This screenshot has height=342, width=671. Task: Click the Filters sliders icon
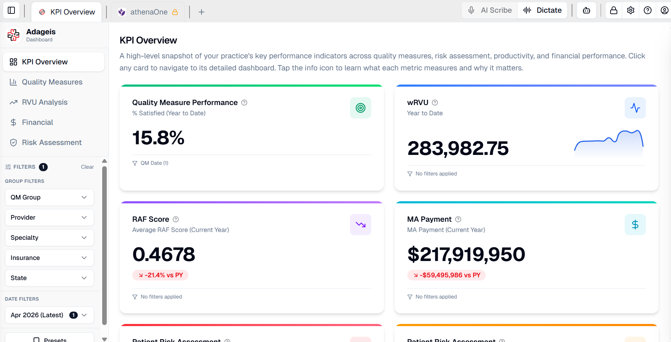click(x=8, y=167)
